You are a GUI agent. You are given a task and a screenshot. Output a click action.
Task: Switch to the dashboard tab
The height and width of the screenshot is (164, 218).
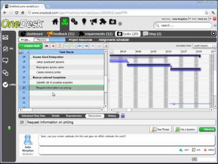click(x=32, y=34)
